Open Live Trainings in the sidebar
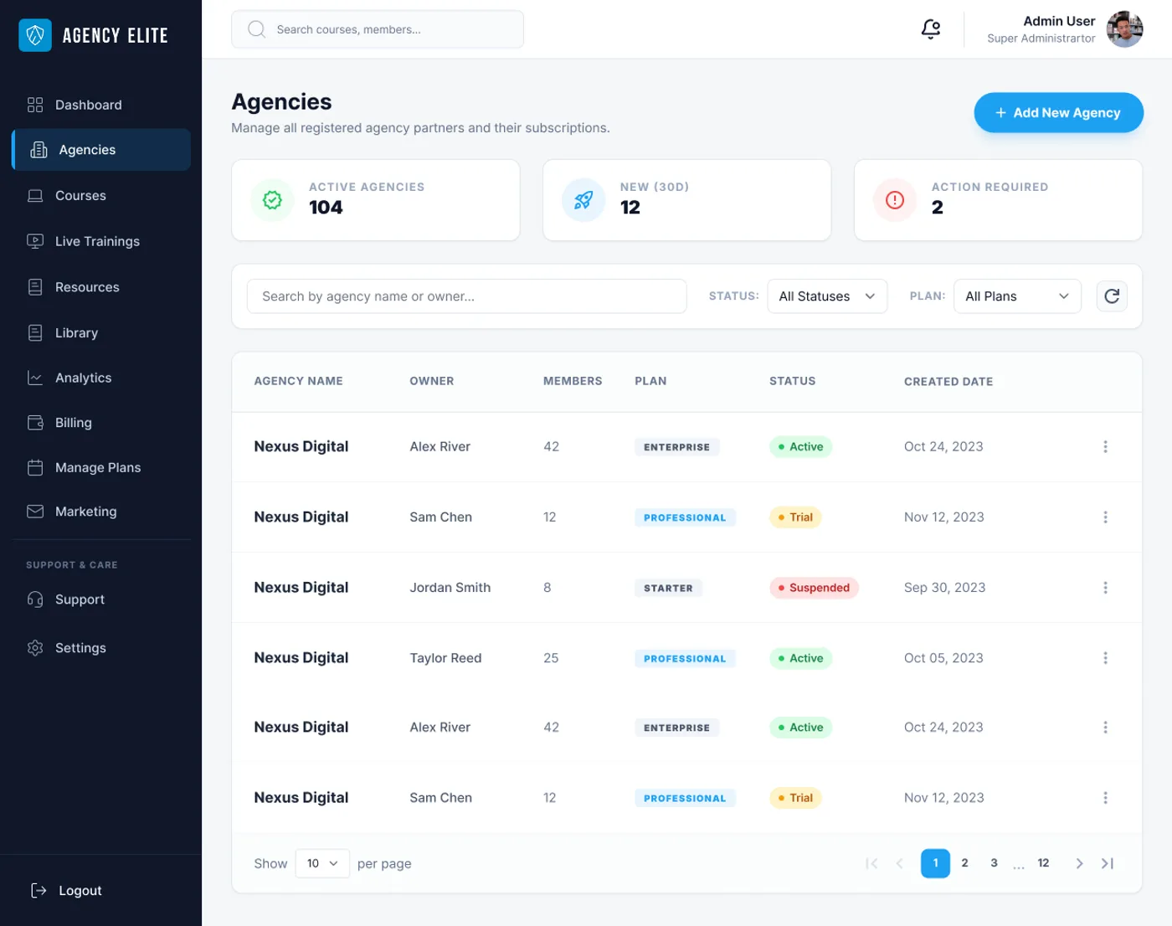 coord(97,241)
